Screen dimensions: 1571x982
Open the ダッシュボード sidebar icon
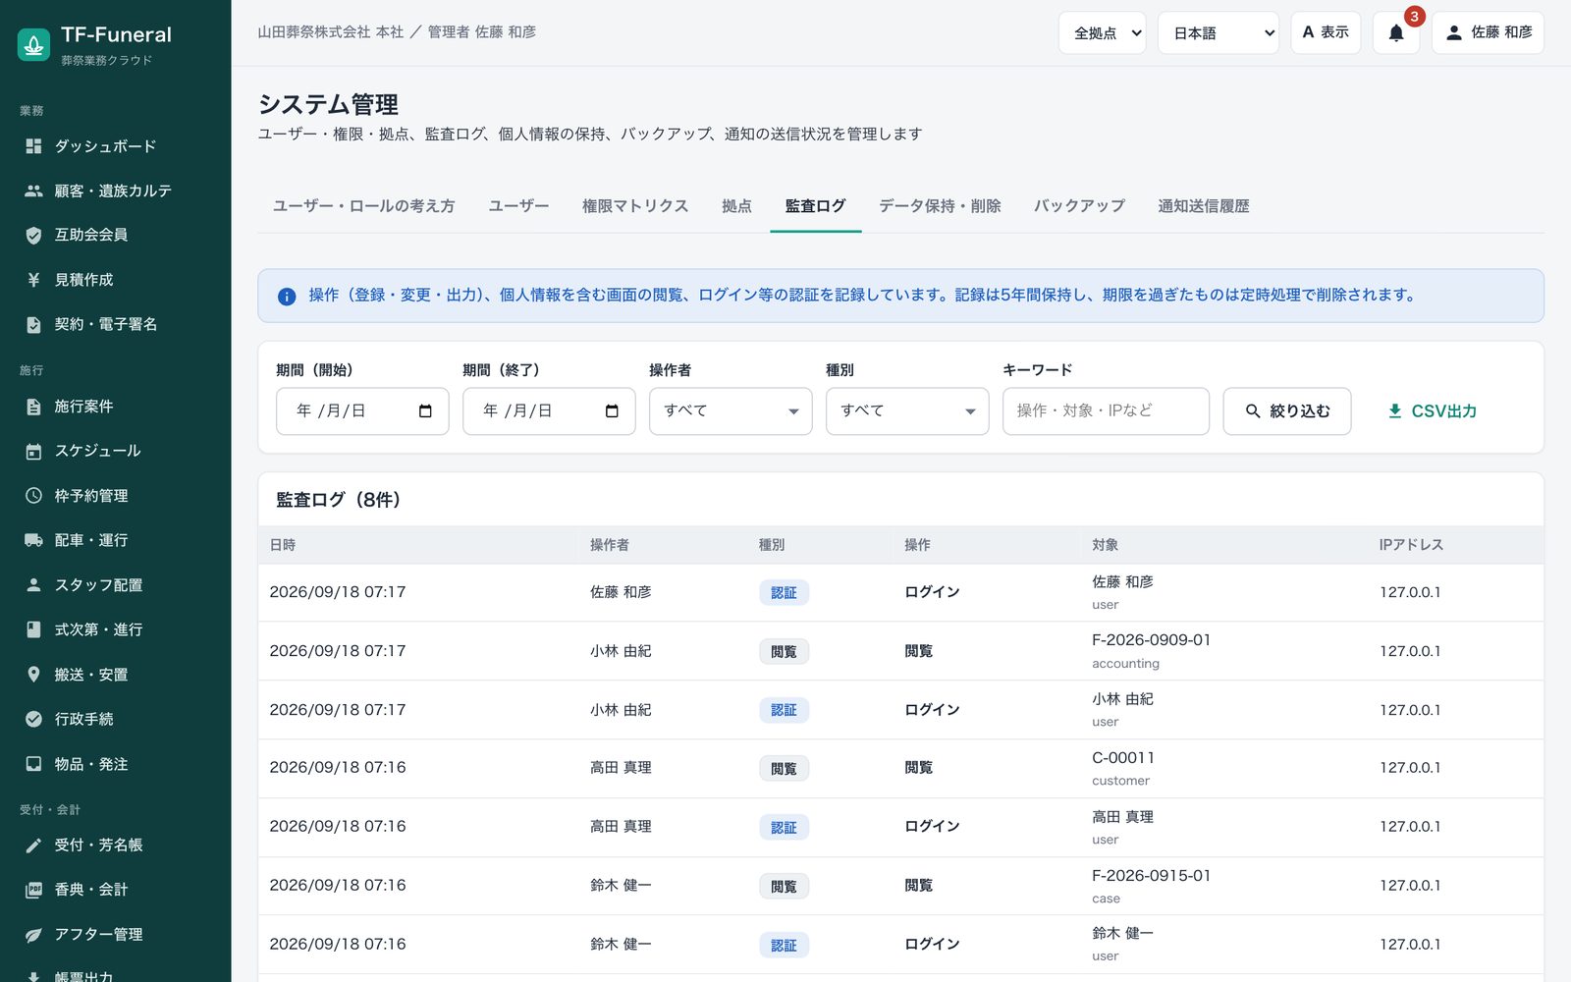click(33, 146)
